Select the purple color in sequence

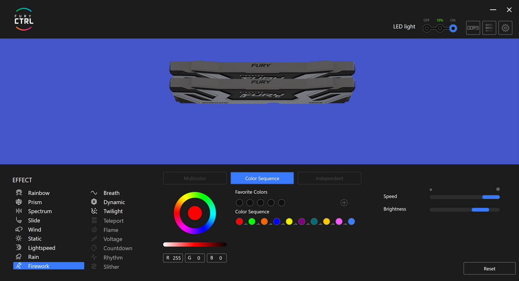(302, 221)
